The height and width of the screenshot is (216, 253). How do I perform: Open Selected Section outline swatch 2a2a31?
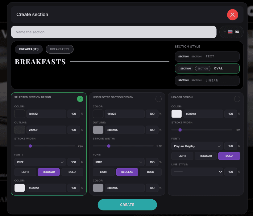[19, 130]
